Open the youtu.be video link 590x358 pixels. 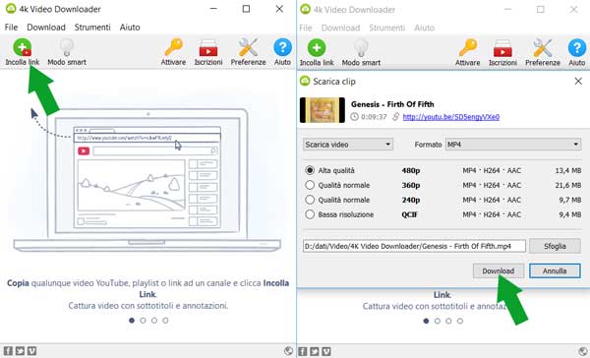click(450, 117)
